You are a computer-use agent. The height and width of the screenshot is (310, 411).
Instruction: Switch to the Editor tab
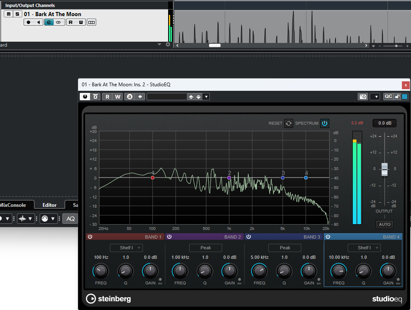(x=50, y=205)
